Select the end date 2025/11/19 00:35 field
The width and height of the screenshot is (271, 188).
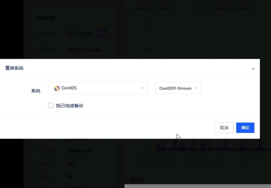pyautogui.click(x=233, y=9)
